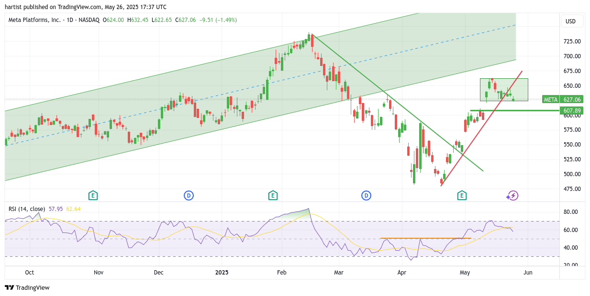Click the 20.00 RSI axis label
The width and height of the screenshot is (590, 296).
click(571, 265)
